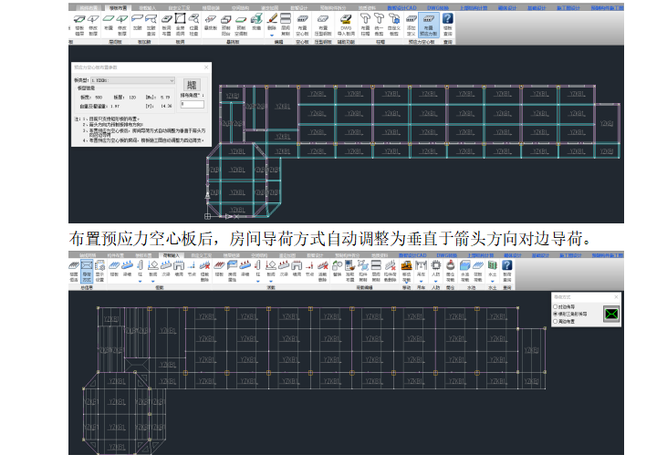
Task: Click the highlighted 导荷方式 icon in bottom ribbon
Action: point(87,271)
